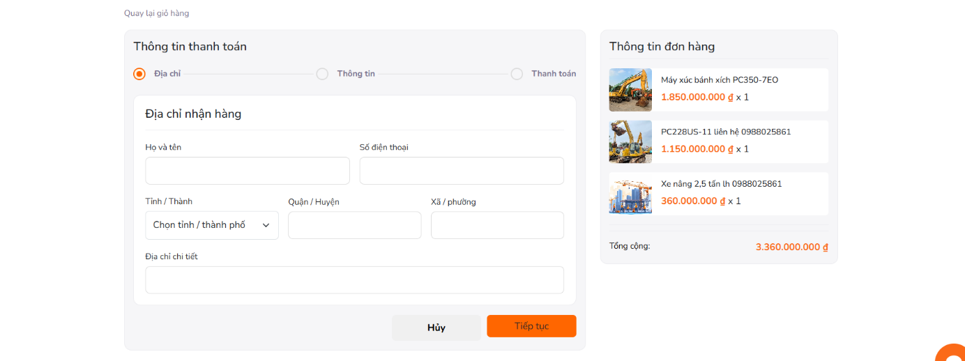Click the Thanh toán step label
Viewport: 965px width, 361px height.
point(554,74)
